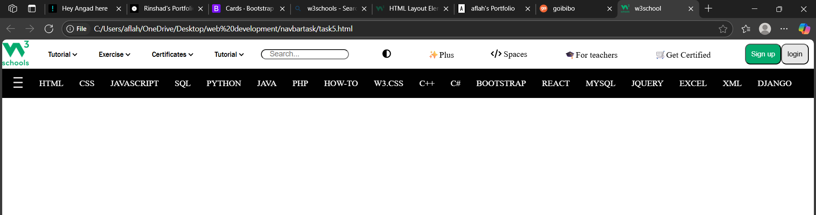Expand the Certificates dropdown

click(x=173, y=54)
